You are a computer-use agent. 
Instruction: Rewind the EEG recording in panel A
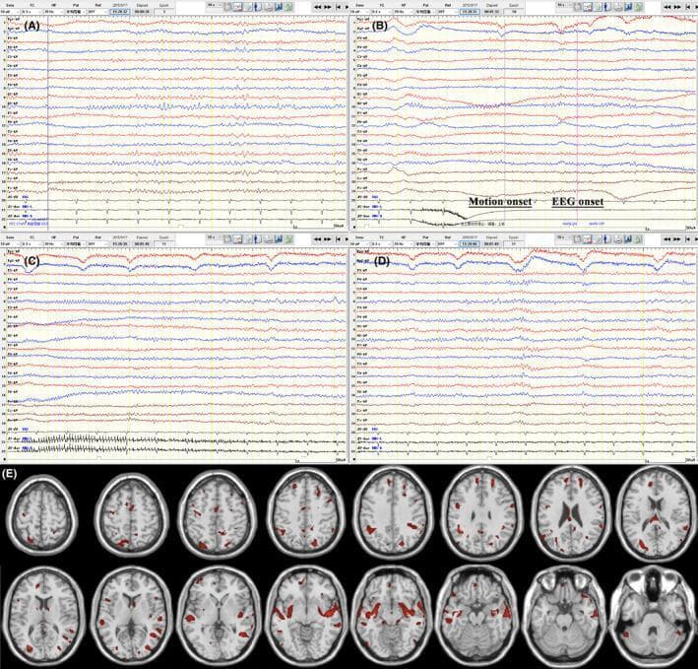(x=318, y=7)
